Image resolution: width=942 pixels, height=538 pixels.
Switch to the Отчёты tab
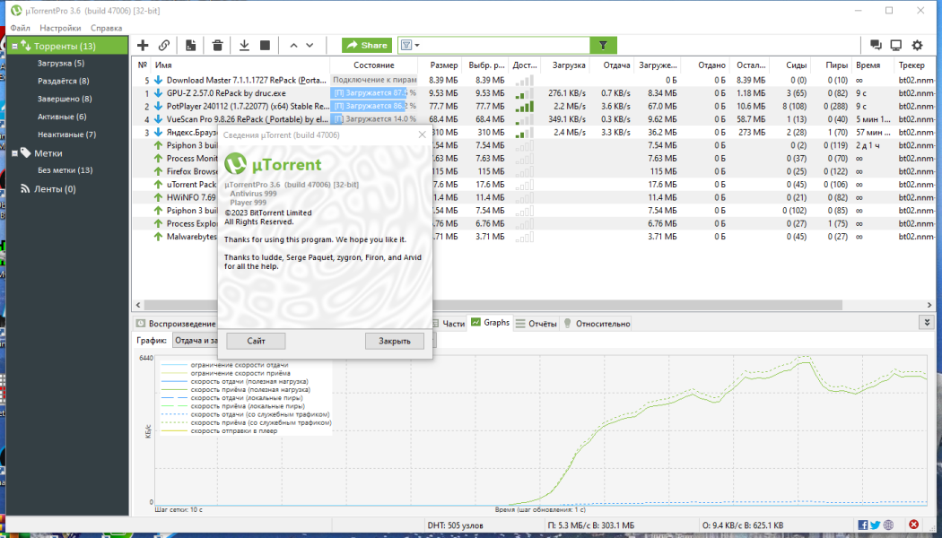[536, 323]
